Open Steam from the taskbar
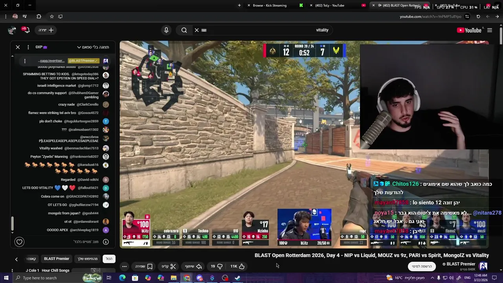This screenshot has height=283, width=503. pyautogui.click(x=238, y=278)
